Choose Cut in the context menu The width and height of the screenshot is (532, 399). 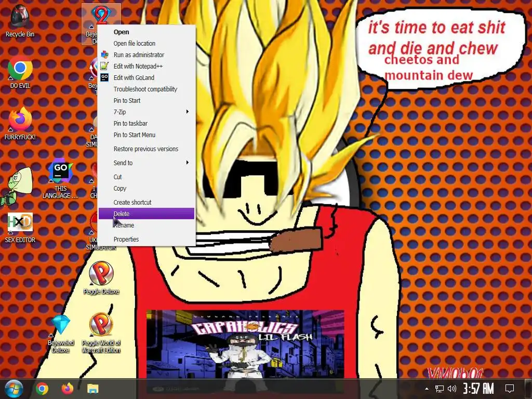coord(146,177)
